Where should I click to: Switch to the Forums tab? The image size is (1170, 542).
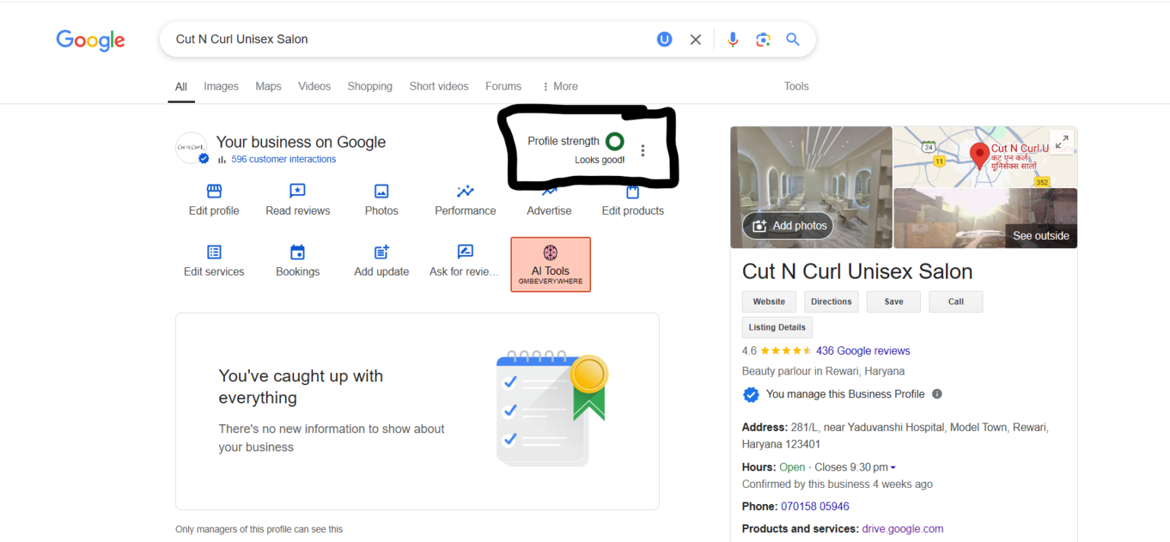click(503, 86)
